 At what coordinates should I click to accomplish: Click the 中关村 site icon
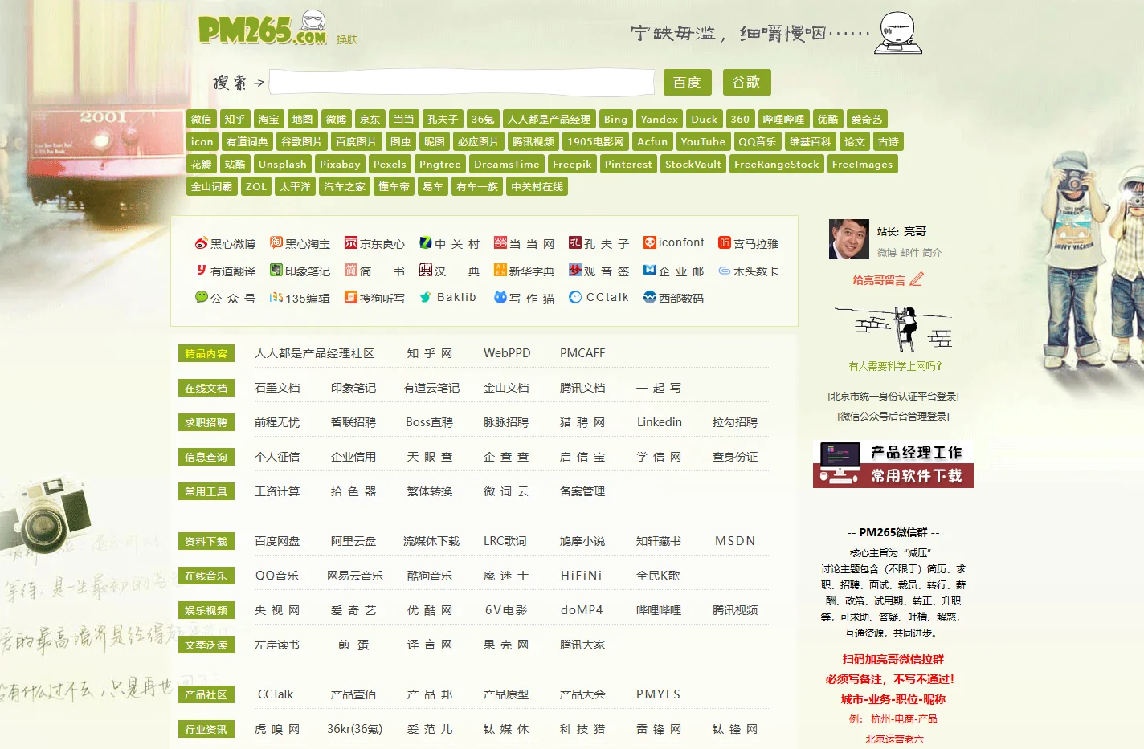(x=426, y=242)
